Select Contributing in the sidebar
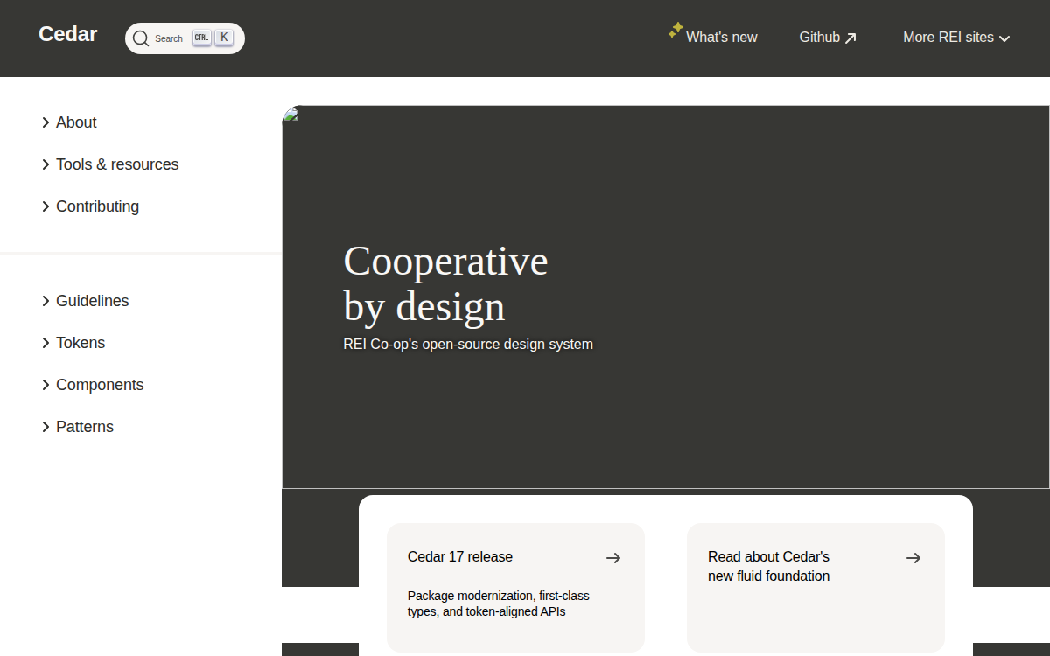 (97, 206)
